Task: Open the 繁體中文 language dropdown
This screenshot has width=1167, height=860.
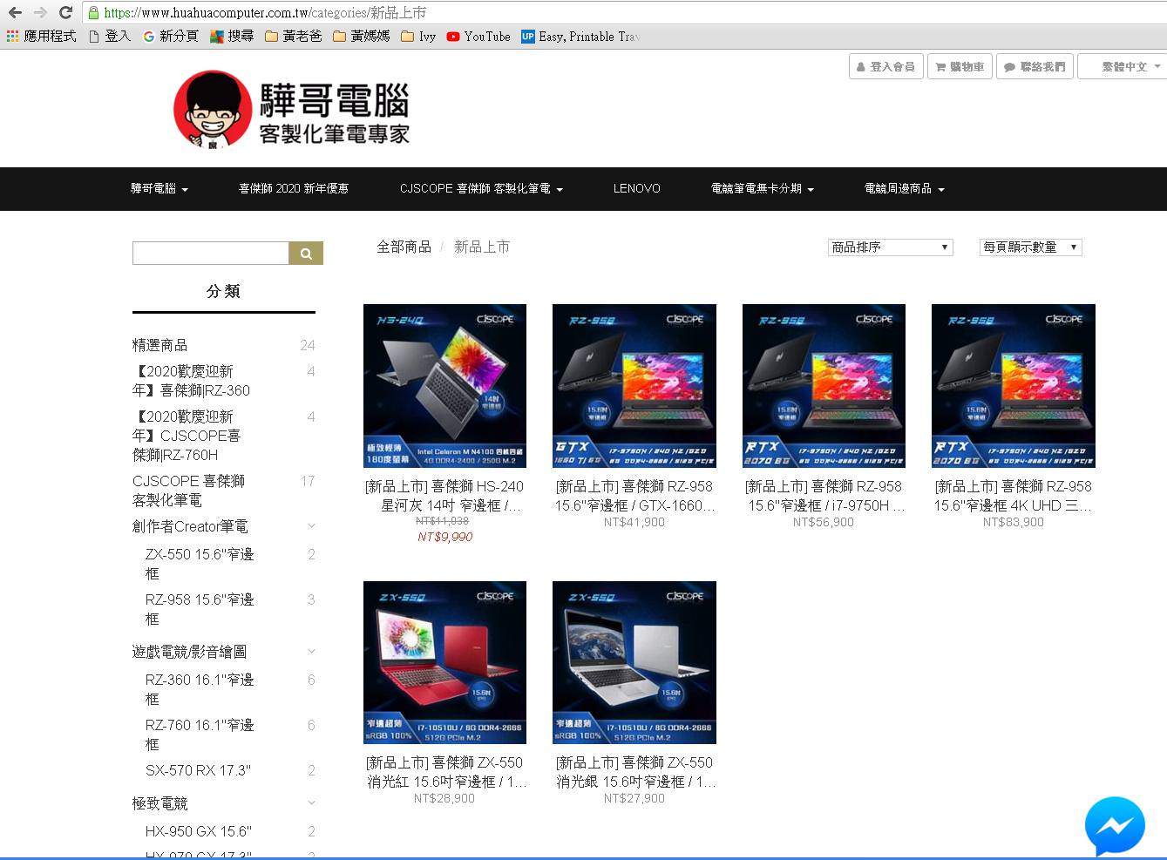Action: click(1123, 66)
